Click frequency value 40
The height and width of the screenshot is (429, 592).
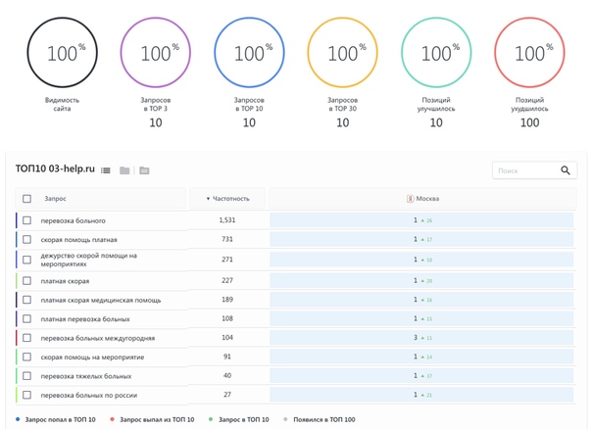[x=227, y=375]
